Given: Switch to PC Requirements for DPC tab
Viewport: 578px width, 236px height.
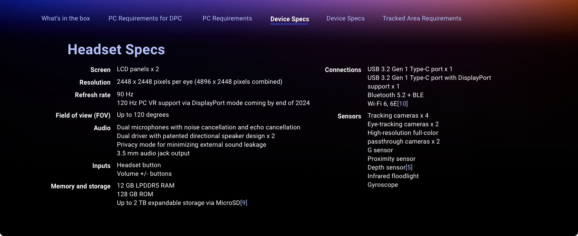Looking at the screenshot, I should click(145, 18).
